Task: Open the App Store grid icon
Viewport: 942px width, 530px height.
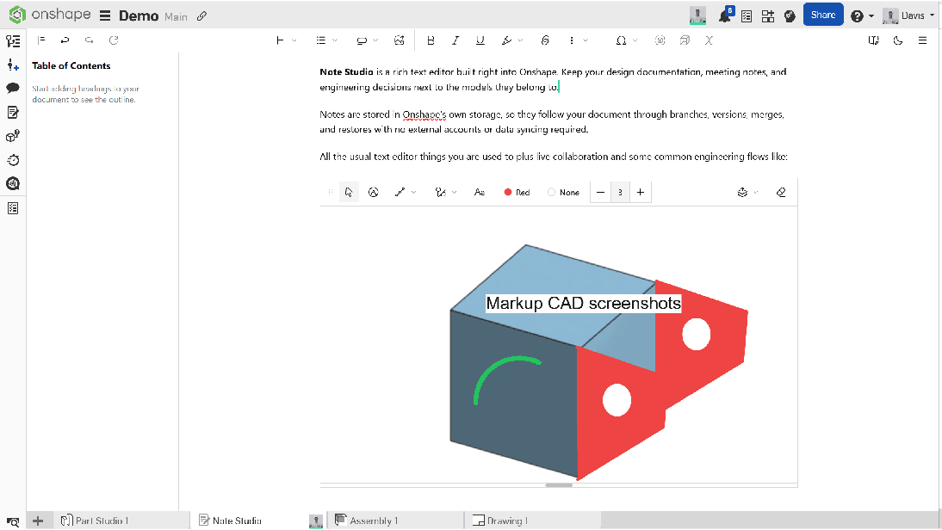Action: click(x=768, y=16)
